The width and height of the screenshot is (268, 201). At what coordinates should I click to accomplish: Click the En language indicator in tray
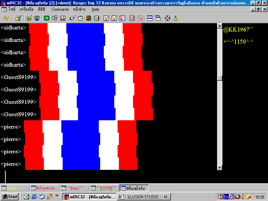pos(226,197)
